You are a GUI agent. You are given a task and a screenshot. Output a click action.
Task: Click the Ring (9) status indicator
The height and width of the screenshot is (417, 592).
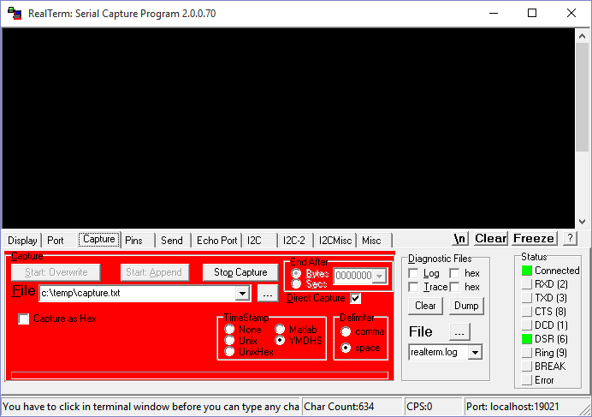coord(527,352)
